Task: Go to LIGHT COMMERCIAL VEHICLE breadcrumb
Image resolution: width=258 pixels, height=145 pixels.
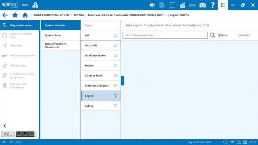Action: click(x=52, y=15)
